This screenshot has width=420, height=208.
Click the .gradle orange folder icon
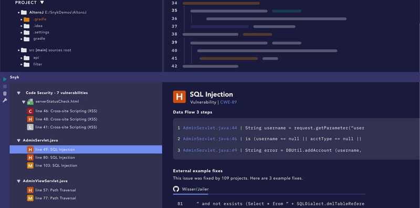coord(27,19)
